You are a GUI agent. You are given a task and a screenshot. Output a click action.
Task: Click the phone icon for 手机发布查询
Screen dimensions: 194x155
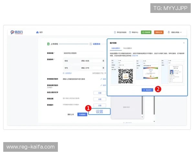click(x=115, y=32)
